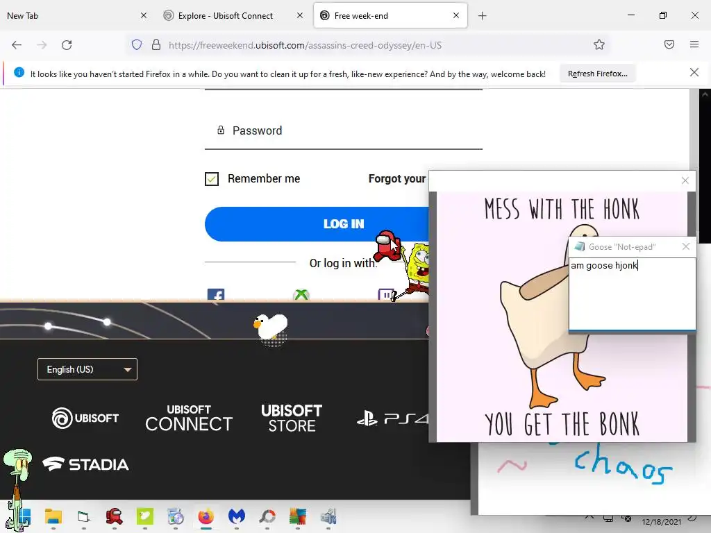The image size is (711, 533).
Task: Open the Firefox application menu
Action: pos(694,44)
